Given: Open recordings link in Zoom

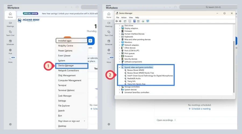Looking at the screenshot, I should [166, 120].
